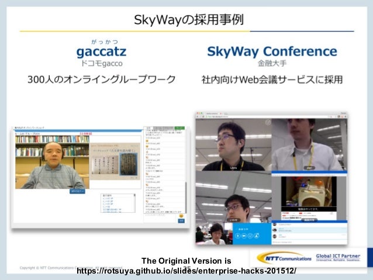Click the chat message field in SkyWay Conference
This screenshot has height=280, width=373.
coord(309,242)
